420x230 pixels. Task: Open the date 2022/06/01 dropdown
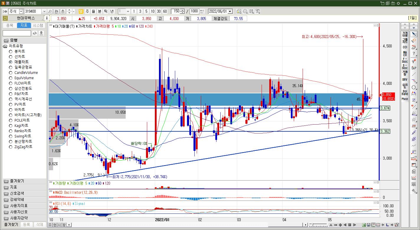(x=230, y=11)
